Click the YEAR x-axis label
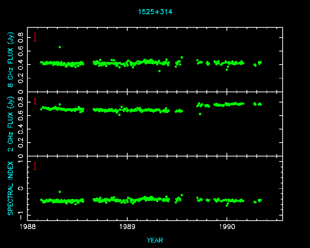310x248 pixels. click(155, 240)
